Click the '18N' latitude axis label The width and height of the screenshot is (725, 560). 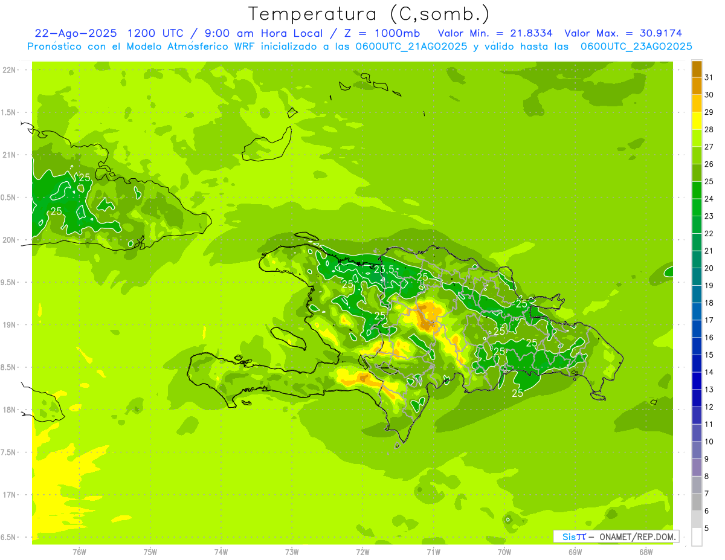click(8, 410)
